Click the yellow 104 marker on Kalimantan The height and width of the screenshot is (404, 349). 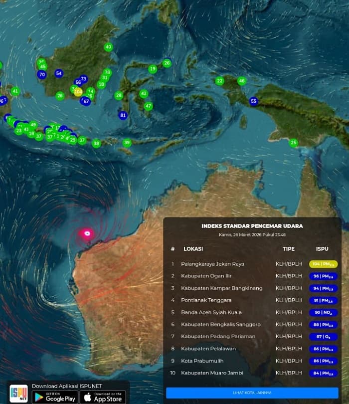click(x=78, y=91)
